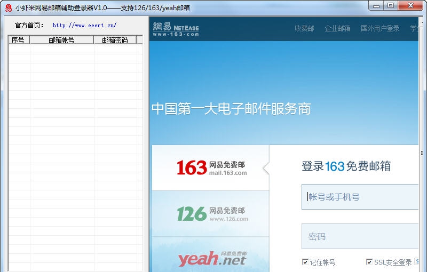Click the 官方首页 label
This screenshot has width=427, height=272.
pyautogui.click(x=29, y=25)
